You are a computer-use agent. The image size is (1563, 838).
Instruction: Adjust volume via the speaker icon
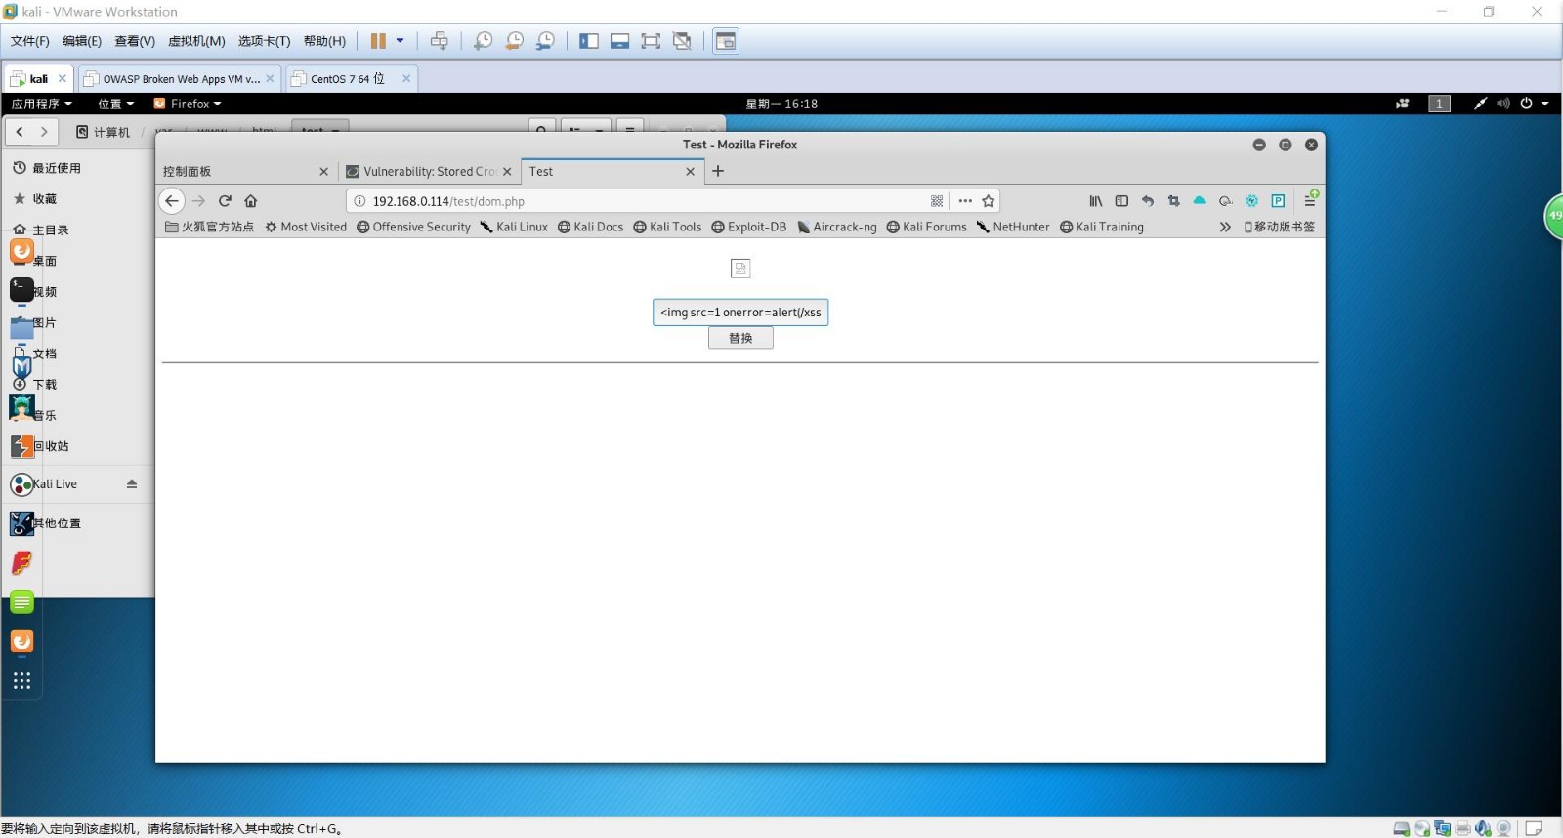1503,104
